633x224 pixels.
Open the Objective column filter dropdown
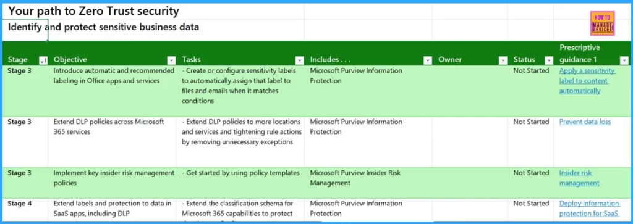(x=172, y=60)
